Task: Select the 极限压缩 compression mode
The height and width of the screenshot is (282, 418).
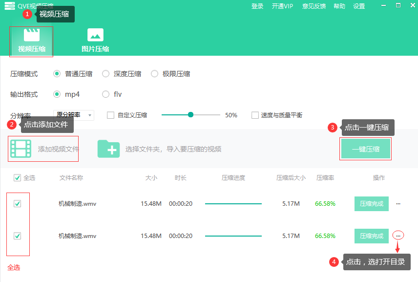Action: 155,74
